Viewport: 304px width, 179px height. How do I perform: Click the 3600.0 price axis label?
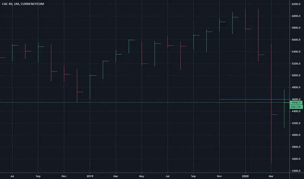point(296,159)
